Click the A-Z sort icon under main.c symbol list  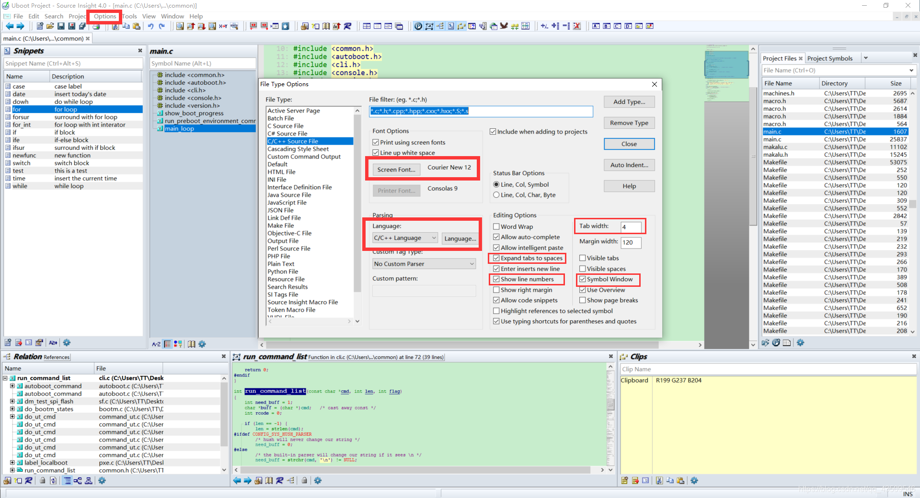156,344
